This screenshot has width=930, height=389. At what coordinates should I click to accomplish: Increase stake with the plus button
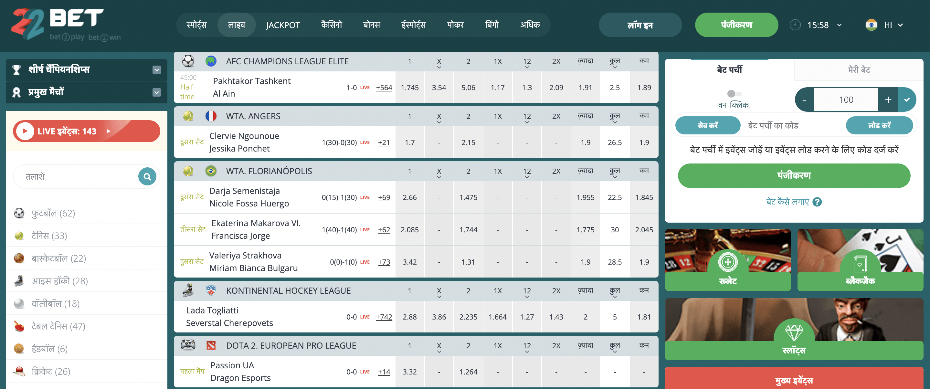pos(888,100)
